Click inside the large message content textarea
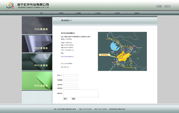 (81, 93)
